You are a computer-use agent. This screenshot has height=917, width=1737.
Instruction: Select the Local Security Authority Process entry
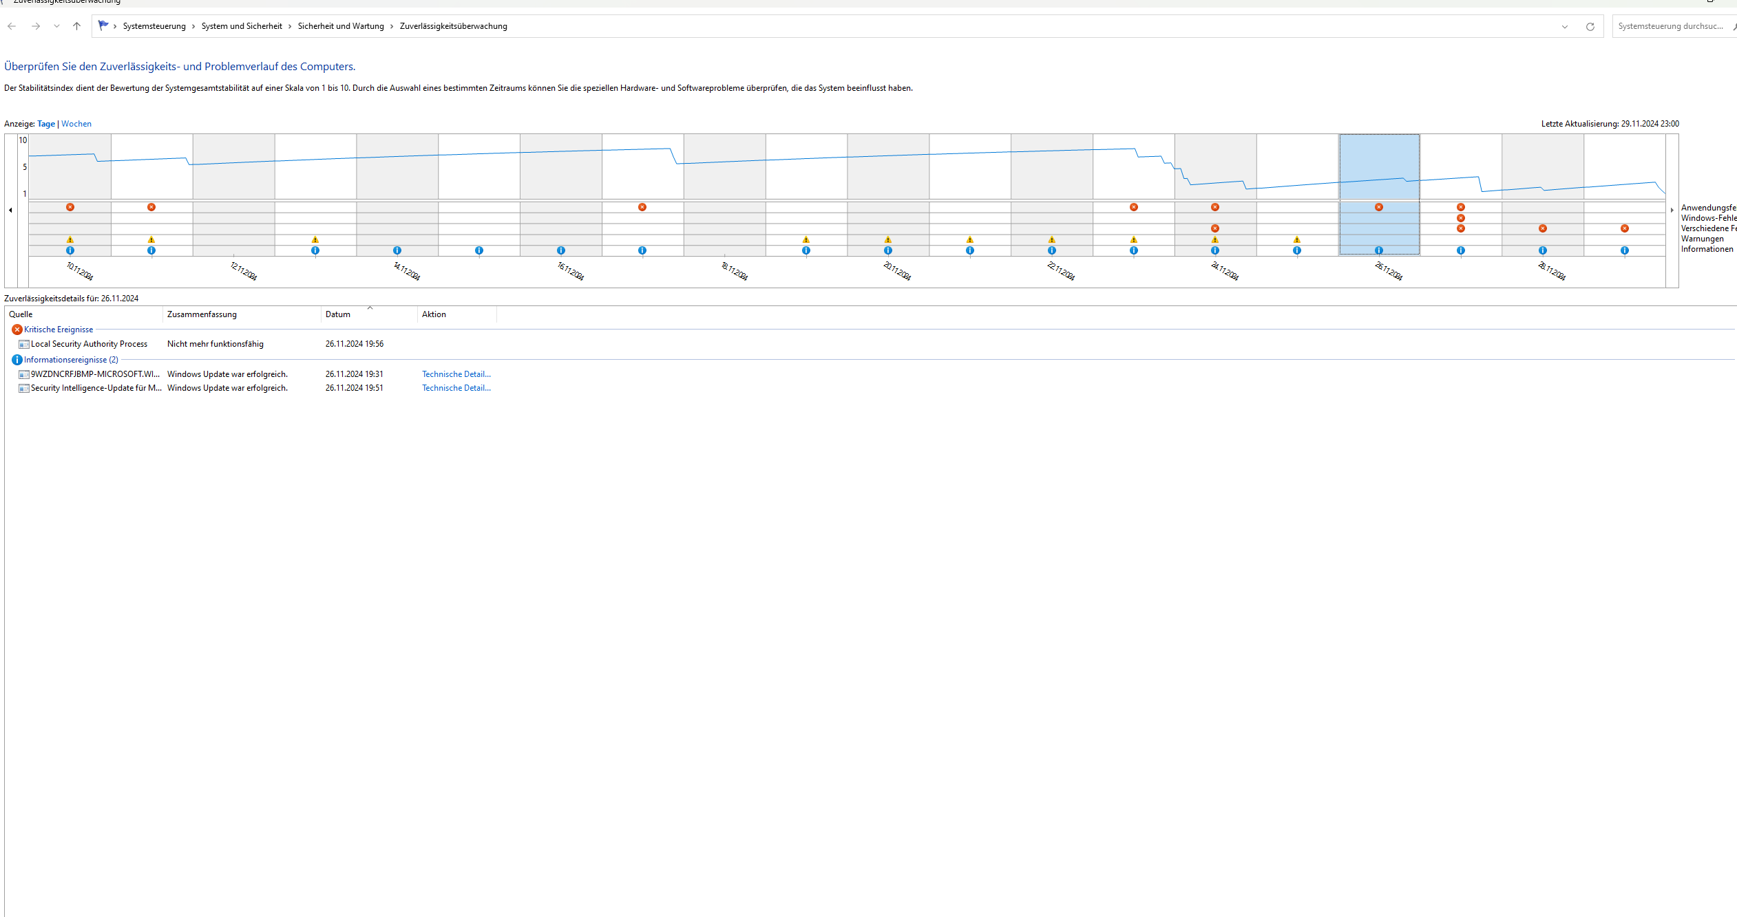coord(89,344)
